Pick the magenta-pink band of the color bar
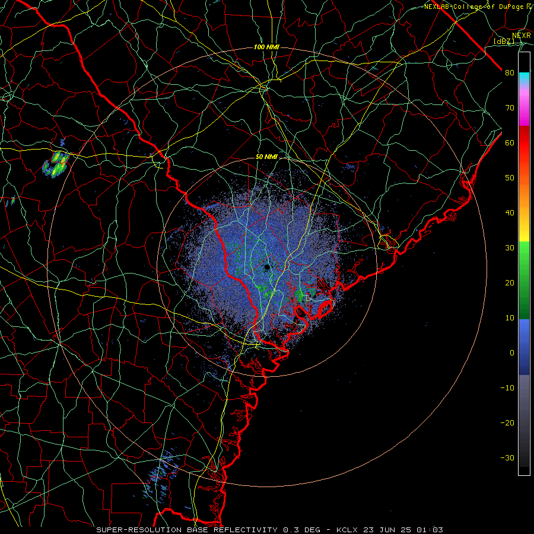Image resolution: width=534 pixels, height=534 pixels. [x=524, y=106]
